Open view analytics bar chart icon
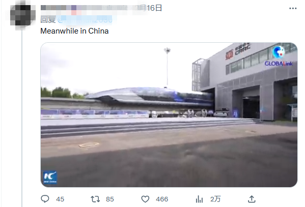 coord(199,199)
